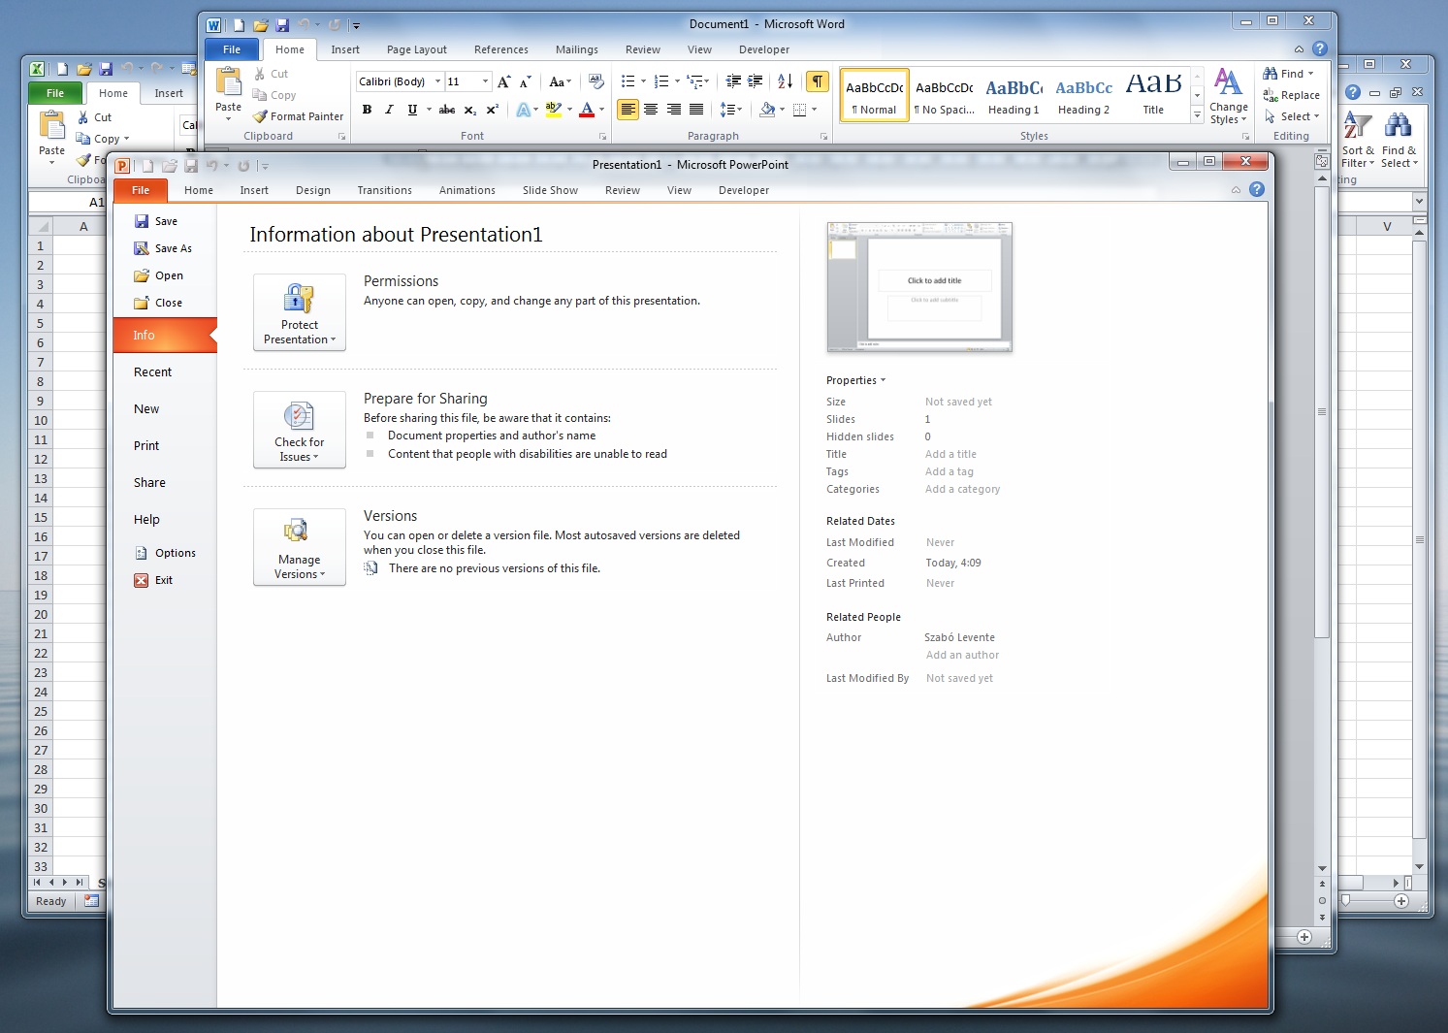This screenshot has height=1033, width=1448.
Task: Click Justify in Word's Paragraph group
Action: pos(695,110)
